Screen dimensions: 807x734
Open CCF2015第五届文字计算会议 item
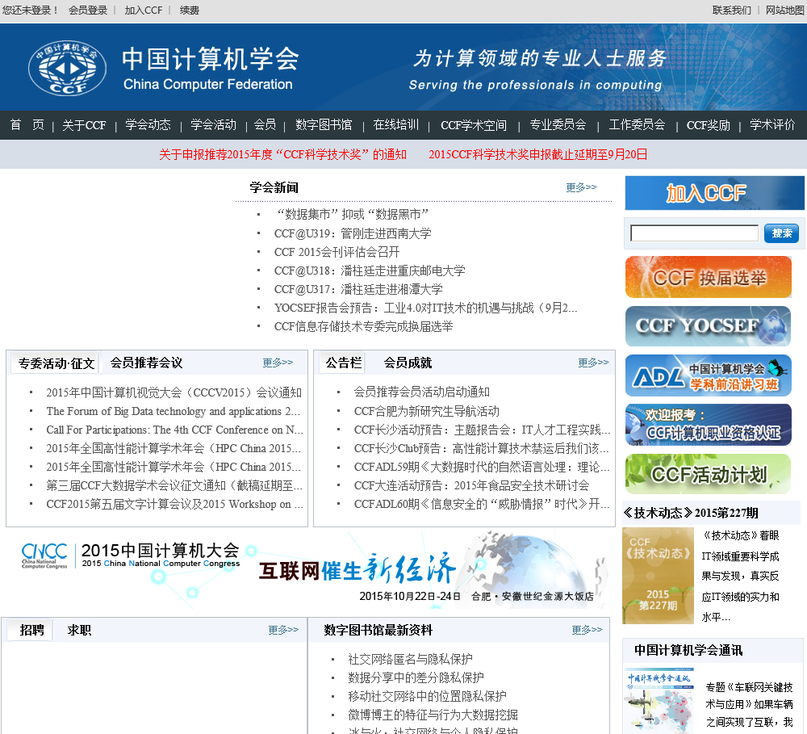tap(174, 504)
